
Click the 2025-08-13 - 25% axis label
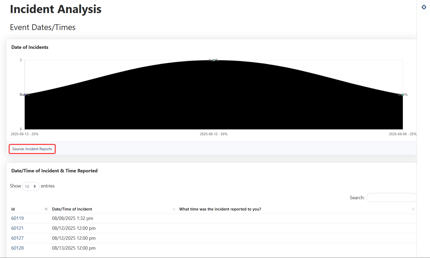tap(25, 134)
